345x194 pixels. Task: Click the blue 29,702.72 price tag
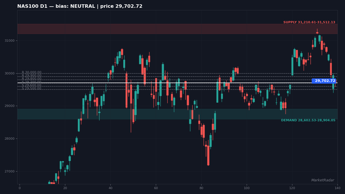tap(324, 81)
